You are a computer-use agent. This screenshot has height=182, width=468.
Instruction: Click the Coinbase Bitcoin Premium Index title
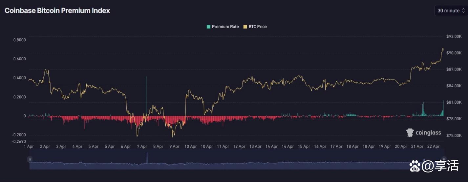(x=57, y=10)
